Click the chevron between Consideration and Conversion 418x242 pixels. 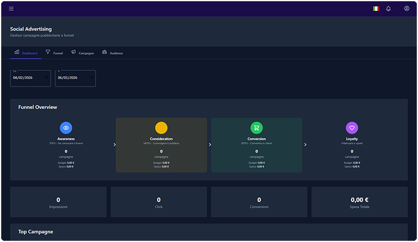coord(210,145)
